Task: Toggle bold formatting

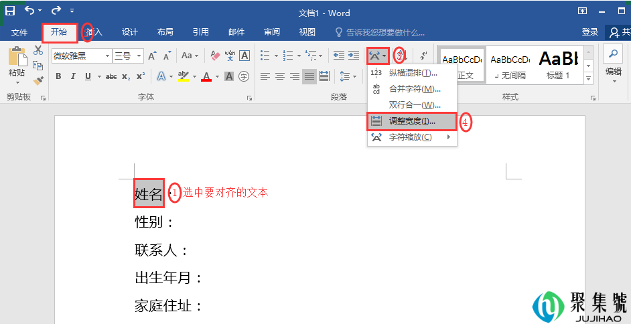Action: click(58, 76)
